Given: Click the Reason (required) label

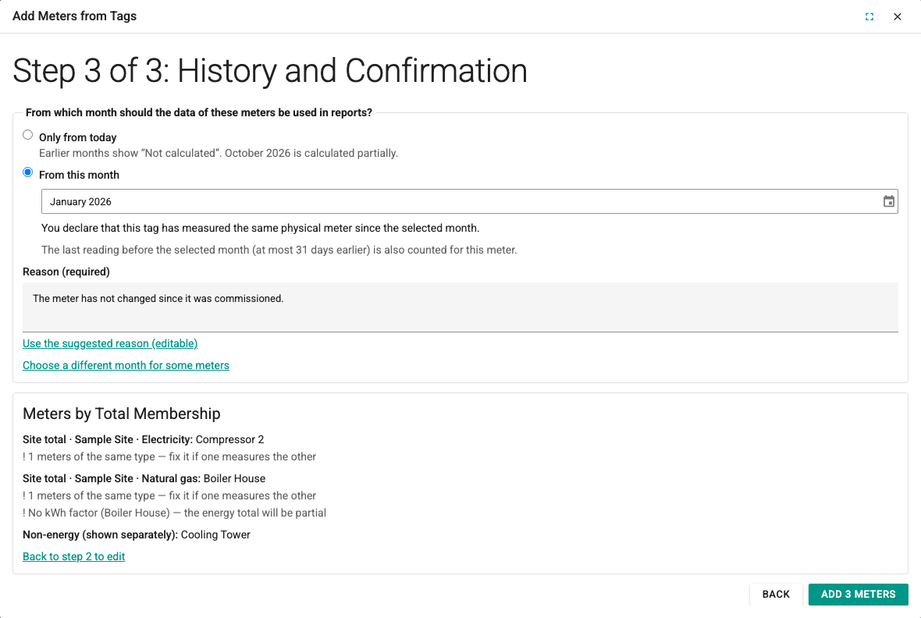Looking at the screenshot, I should pyautogui.click(x=66, y=272).
